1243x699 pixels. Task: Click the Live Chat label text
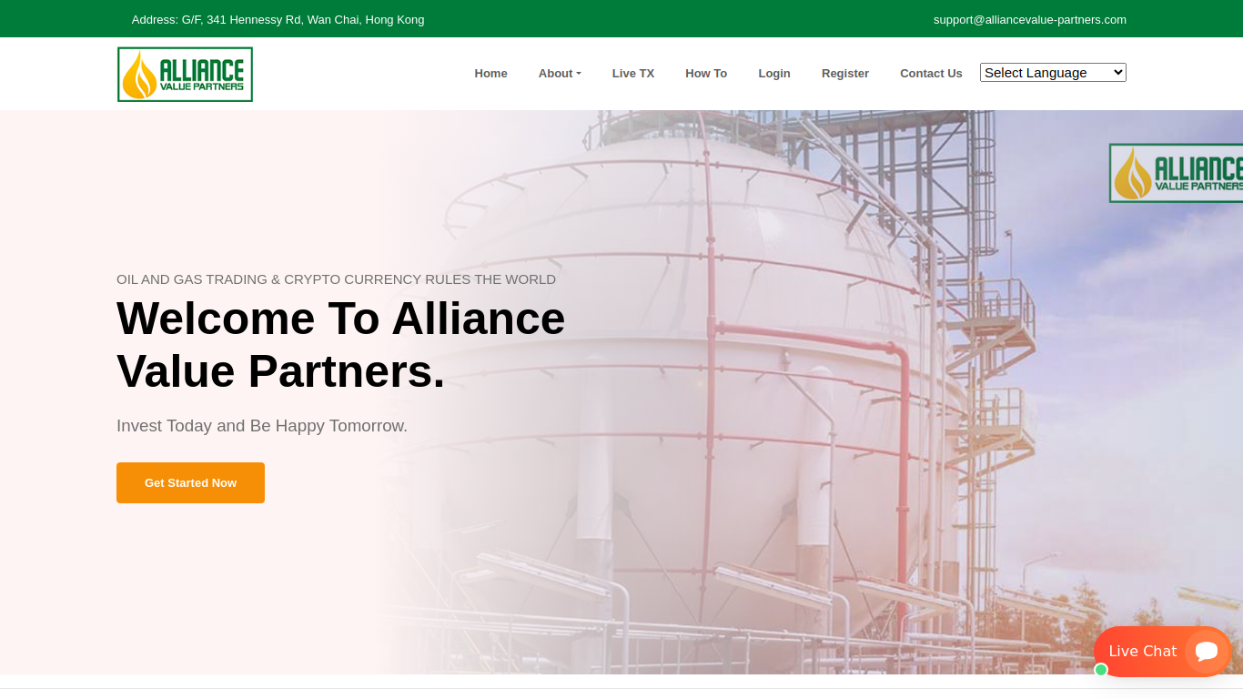click(x=1143, y=651)
